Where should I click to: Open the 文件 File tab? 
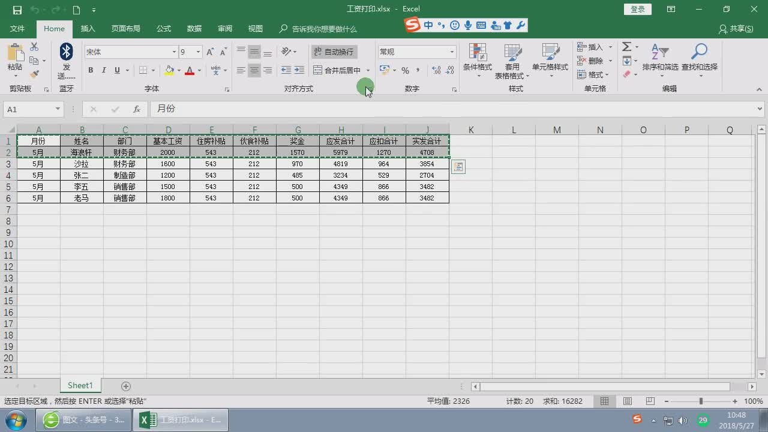pyautogui.click(x=17, y=29)
